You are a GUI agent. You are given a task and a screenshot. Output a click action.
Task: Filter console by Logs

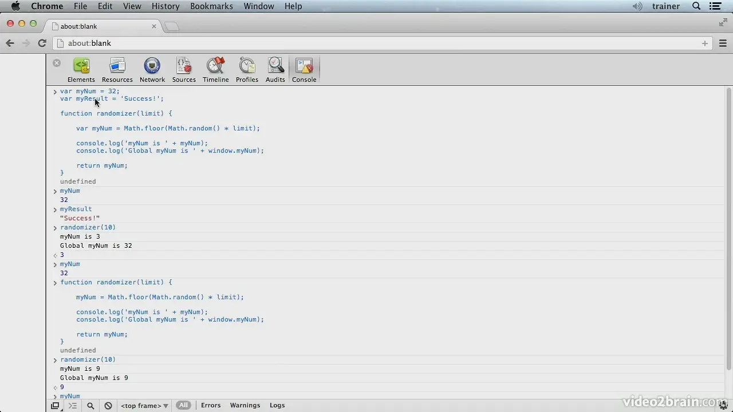pyautogui.click(x=277, y=405)
